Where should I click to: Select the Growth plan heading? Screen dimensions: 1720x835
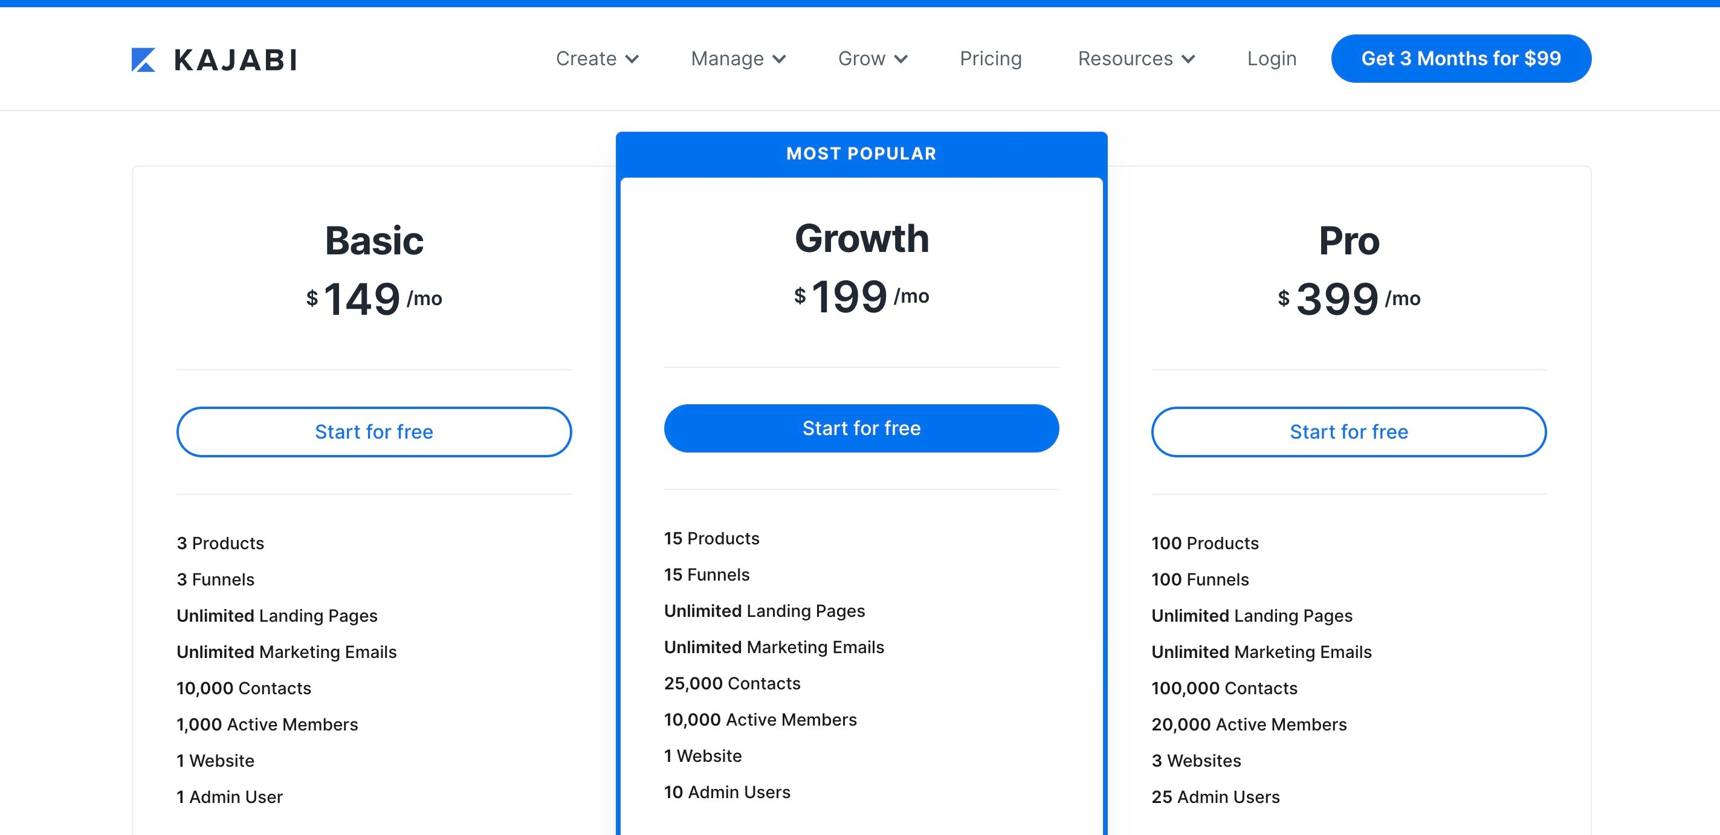861,238
